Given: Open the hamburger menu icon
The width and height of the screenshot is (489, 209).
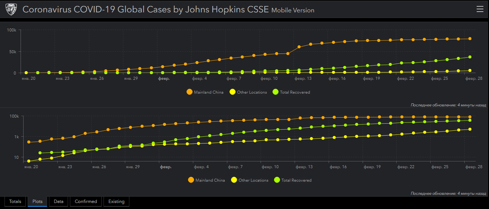Looking at the screenshot, I should (480, 9).
